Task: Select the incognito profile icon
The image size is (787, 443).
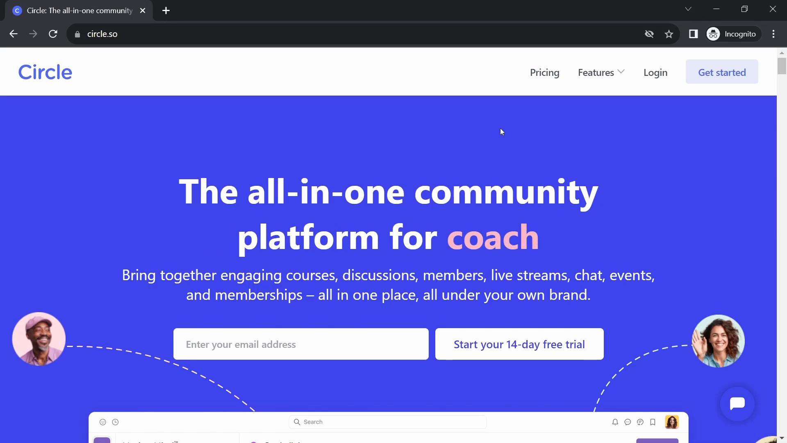Action: point(714,34)
